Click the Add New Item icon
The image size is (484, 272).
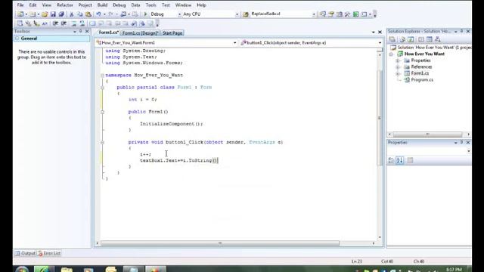[33, 14]
